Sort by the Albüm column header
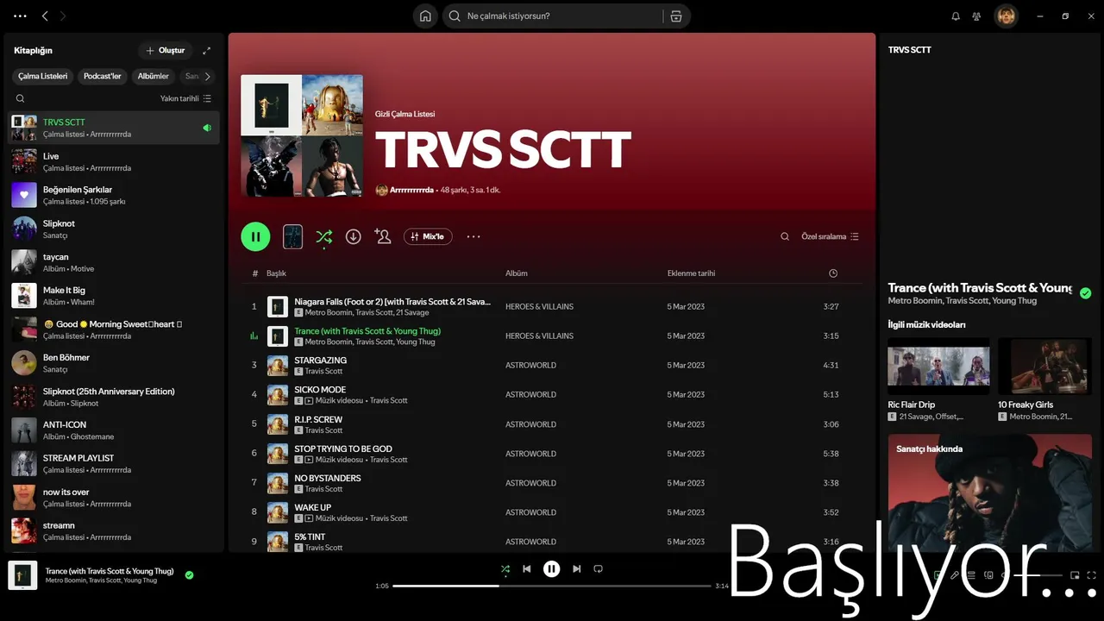Screen dimensions: 1104x621 (x=517, y=273)
